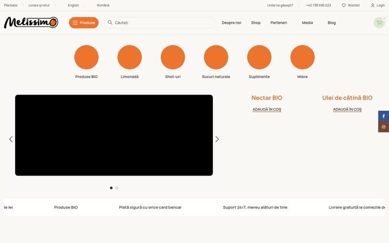Add Ulei de cătină BIO to cart
The height and width of the screenshot is (243, 389).
(347, 109)
